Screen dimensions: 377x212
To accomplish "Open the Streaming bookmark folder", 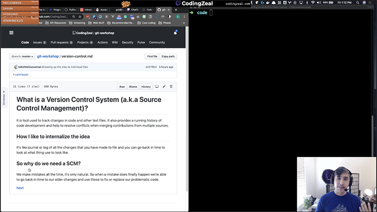I will (77, 23).
